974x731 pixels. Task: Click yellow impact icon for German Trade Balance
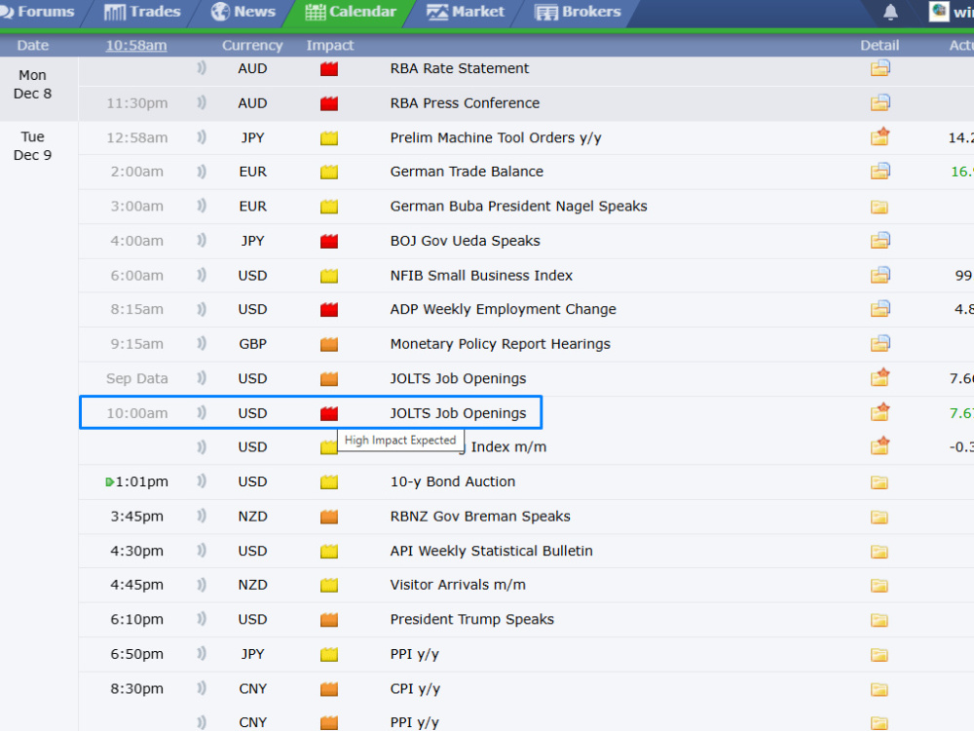(x=329, y=172)
